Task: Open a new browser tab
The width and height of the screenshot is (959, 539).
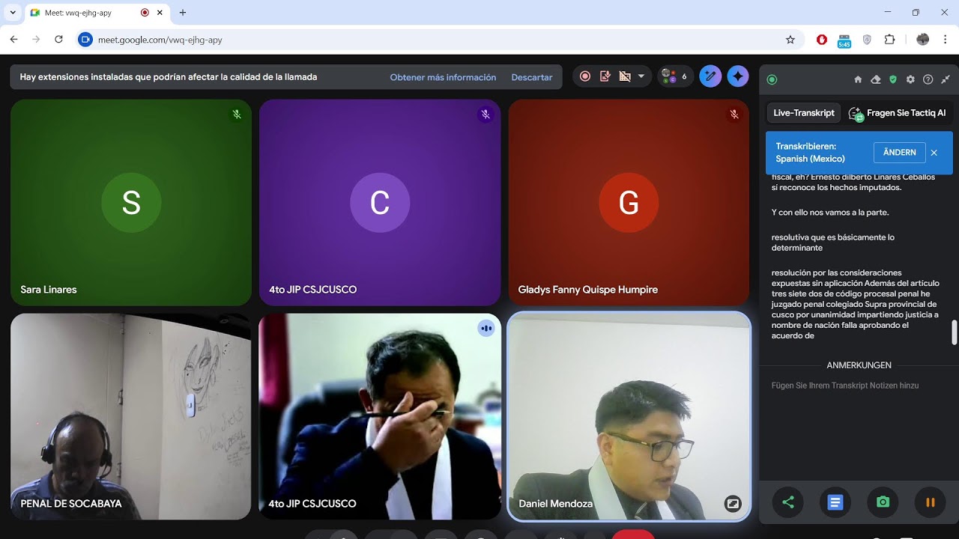Action: 183,13
